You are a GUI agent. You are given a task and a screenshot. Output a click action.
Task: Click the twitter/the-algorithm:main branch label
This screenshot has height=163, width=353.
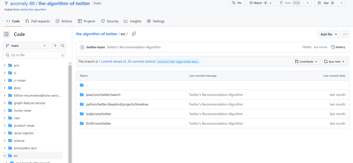(x=178, y=62)
